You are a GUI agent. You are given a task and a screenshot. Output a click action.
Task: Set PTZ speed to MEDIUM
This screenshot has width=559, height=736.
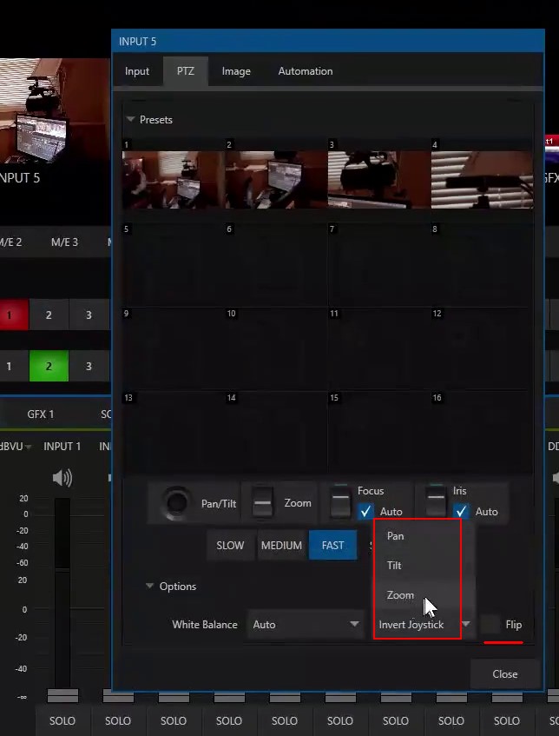(282, 546)
